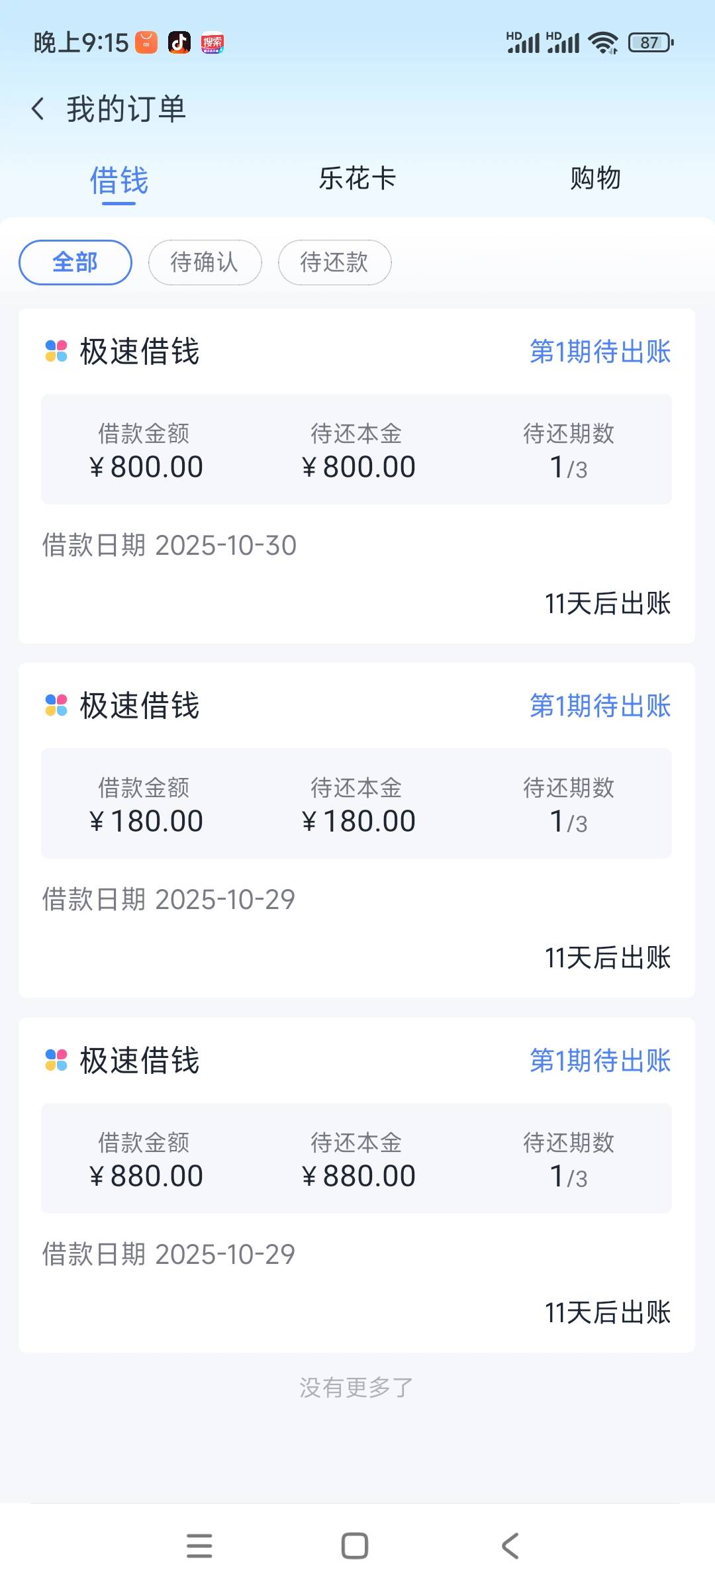Tap the colorful icon of the ¥880.00 loan
The image size is (715, 1589).
(56, 1060)
